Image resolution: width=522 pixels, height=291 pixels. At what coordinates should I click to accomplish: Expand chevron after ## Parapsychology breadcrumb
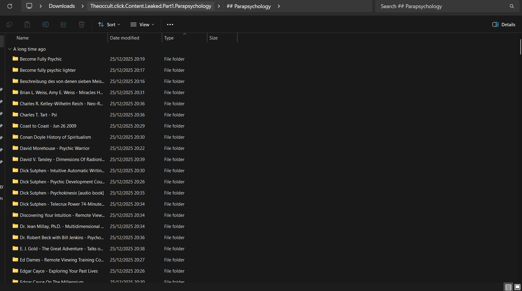point(279,6)
